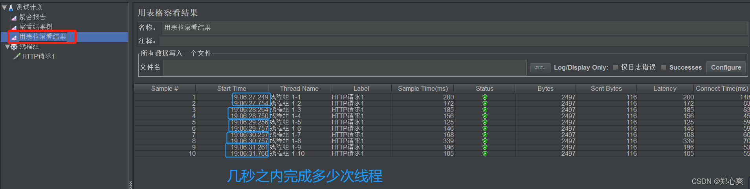Image resolution: width=750 pixels, height=189 pixels.
Task: Select 用表格察看结果 in the test tree
Action: coord(43,37)
